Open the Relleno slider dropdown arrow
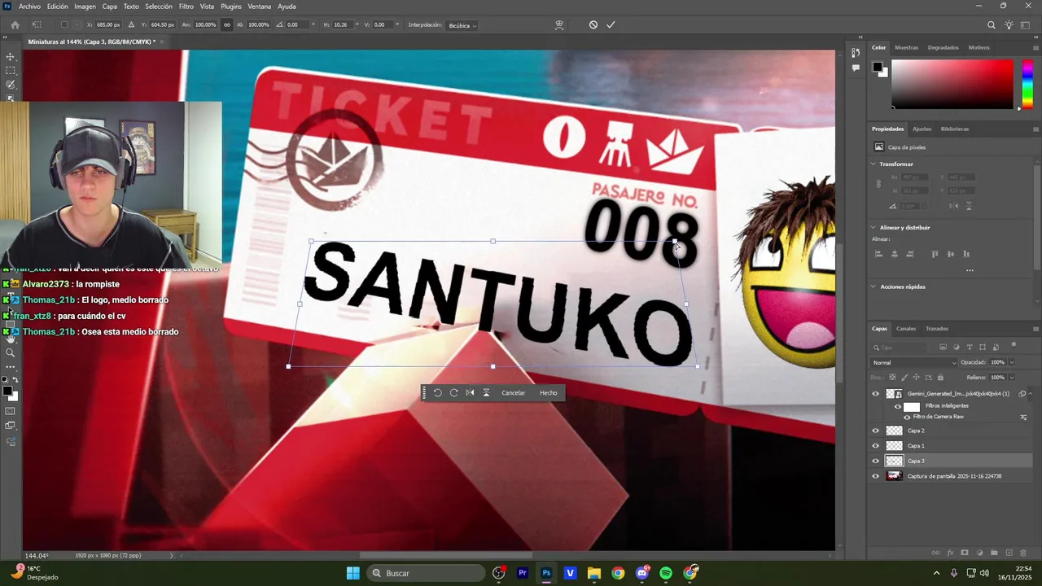The width and height of the screenshot is (1042, 586). tap(1012, 378)
